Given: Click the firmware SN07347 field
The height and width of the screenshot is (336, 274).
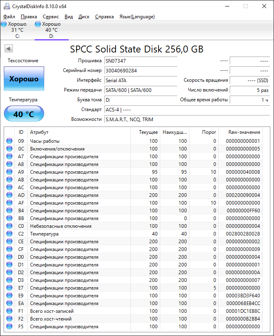Looking at the screenshot, I should 140,61.
